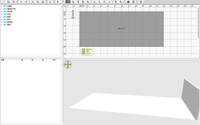Activate the Create Walls tool

[68, 2]
